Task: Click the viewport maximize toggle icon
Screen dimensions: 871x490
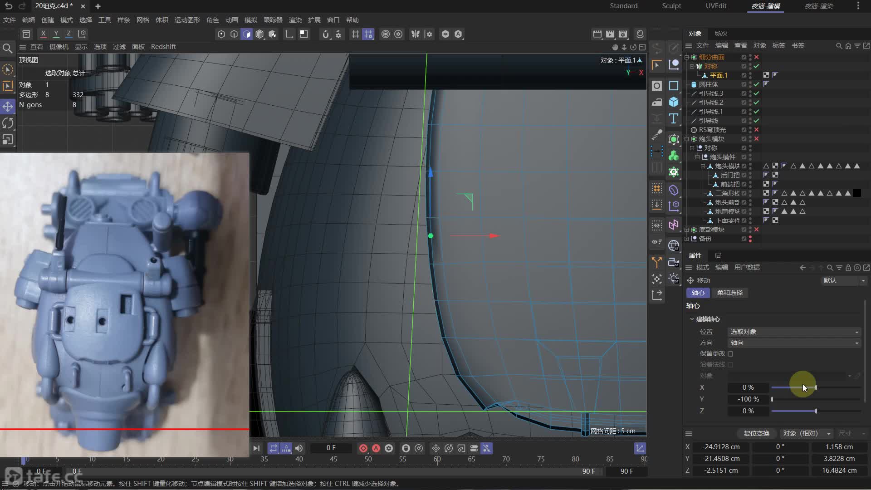Action: [x=642, y=47]
